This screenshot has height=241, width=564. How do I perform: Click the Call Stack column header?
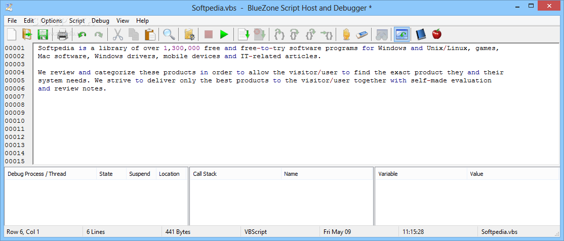click(x=235, y=174)
